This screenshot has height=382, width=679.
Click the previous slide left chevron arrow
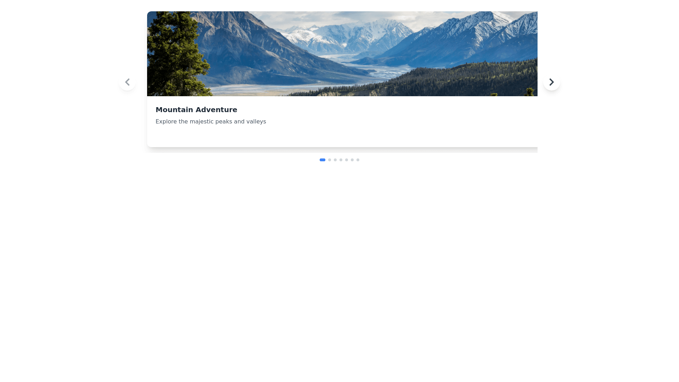127,82
